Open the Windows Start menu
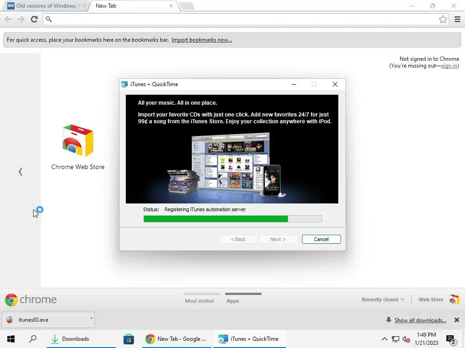The image size is (465, 348). [11, 339]
